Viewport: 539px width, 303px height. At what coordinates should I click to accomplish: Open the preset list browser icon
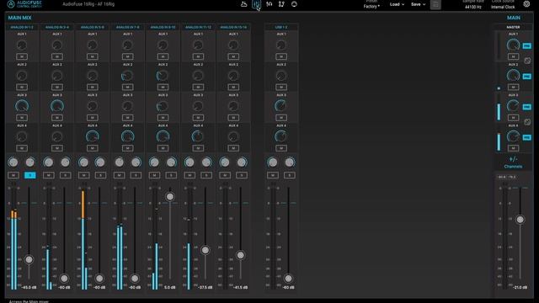(435, 4)
